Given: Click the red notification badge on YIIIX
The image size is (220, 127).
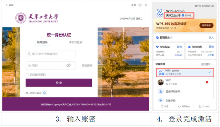Looking at the screenshot, I should pos(207,82).
